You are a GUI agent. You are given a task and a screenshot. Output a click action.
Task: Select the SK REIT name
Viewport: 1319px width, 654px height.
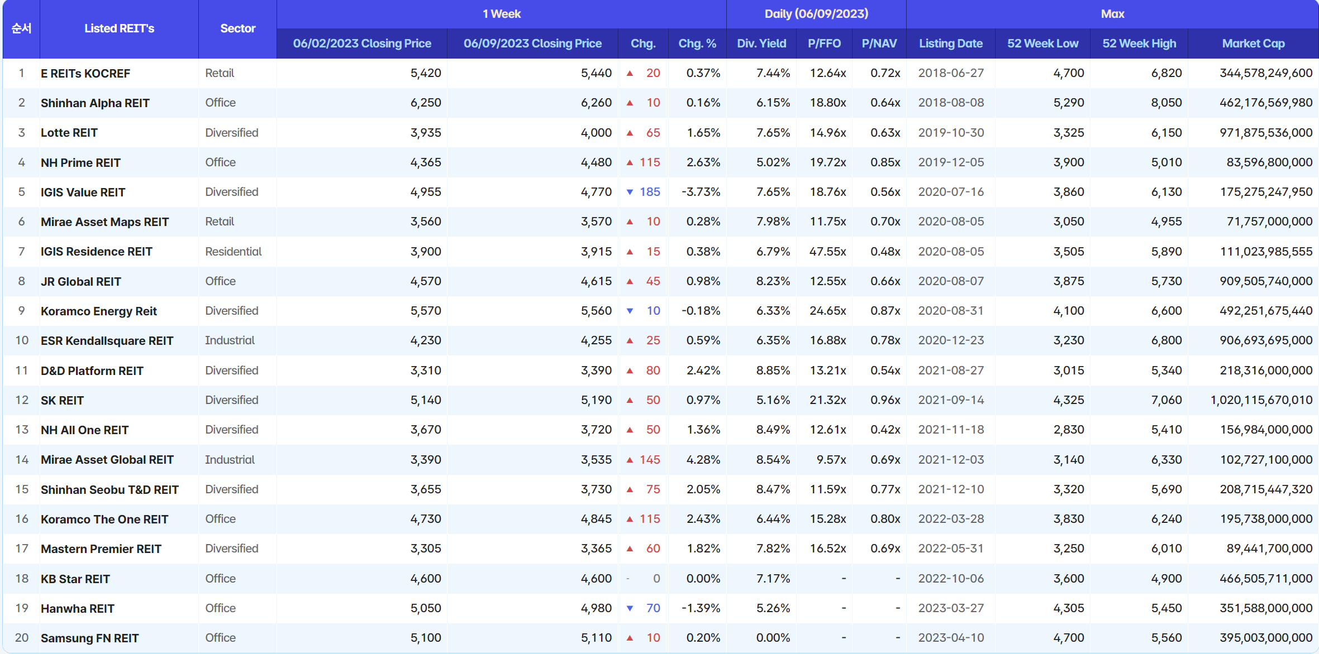point(62,401)
